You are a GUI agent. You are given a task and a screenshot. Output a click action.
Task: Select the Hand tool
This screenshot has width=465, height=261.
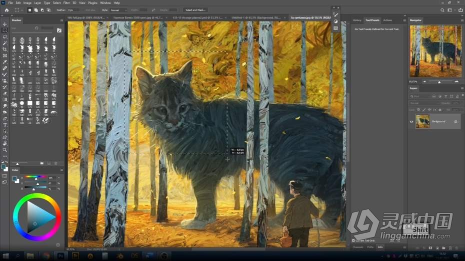tap(4, 144)
